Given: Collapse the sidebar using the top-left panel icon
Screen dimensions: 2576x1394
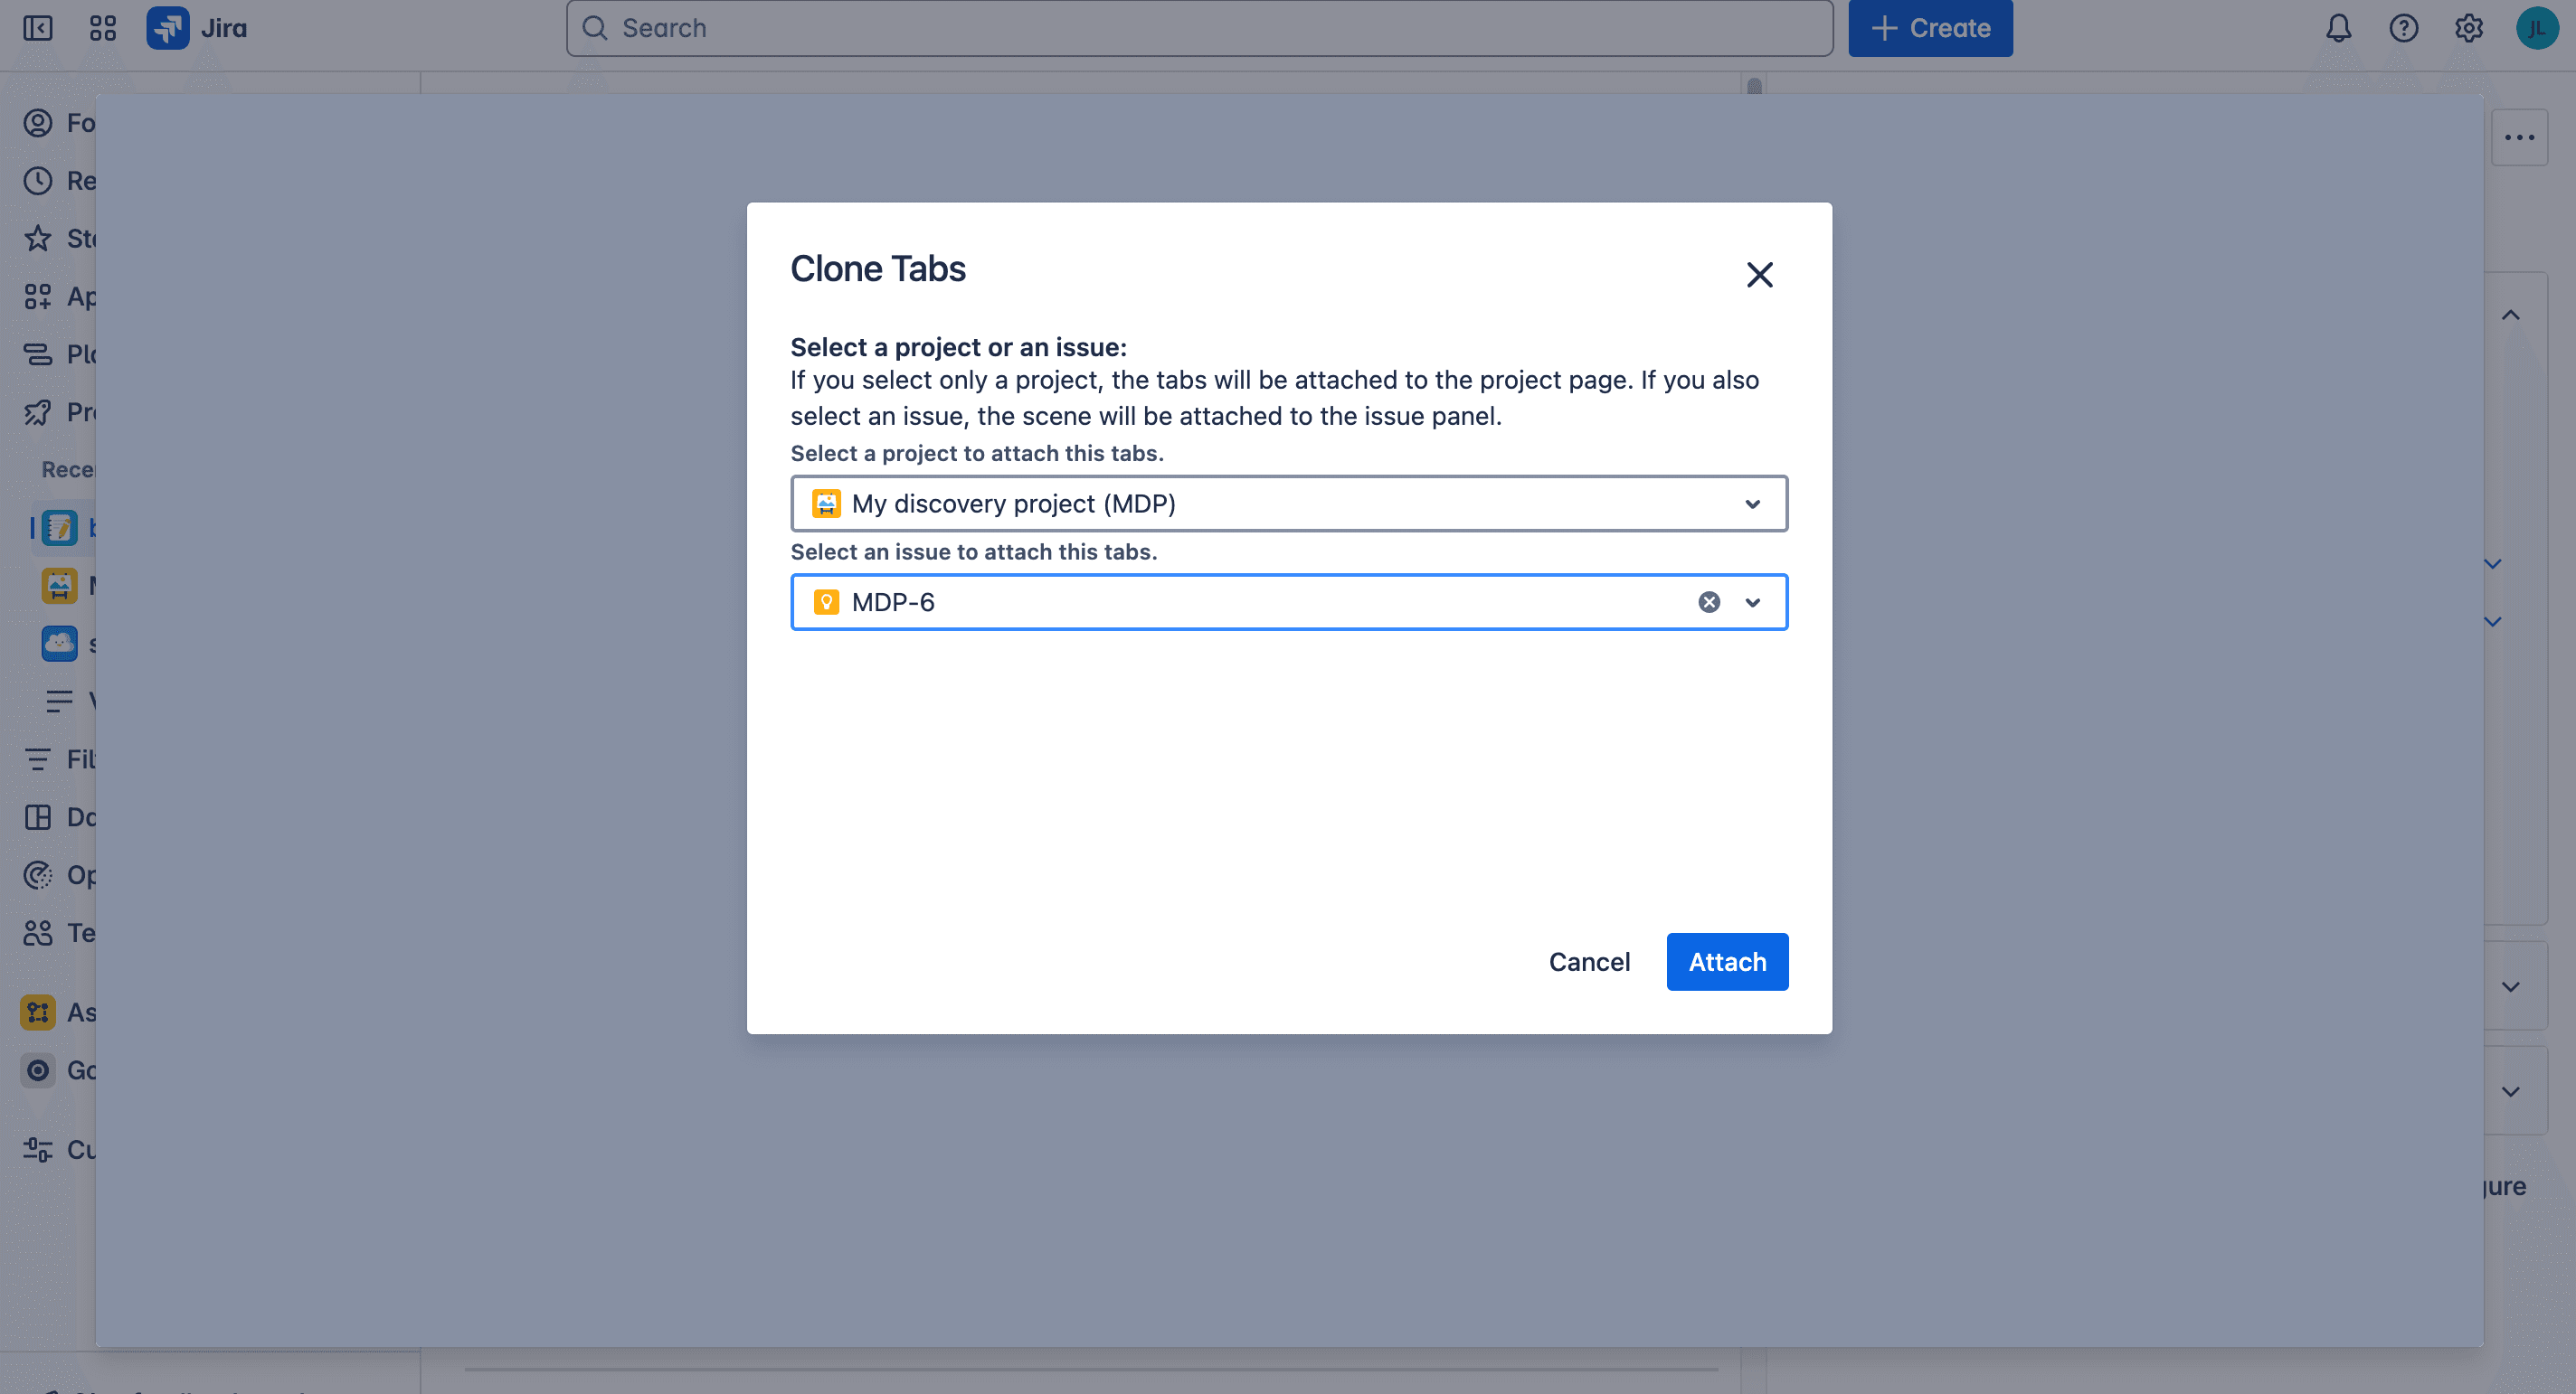Looking at the screenshot, I should 38,28.
